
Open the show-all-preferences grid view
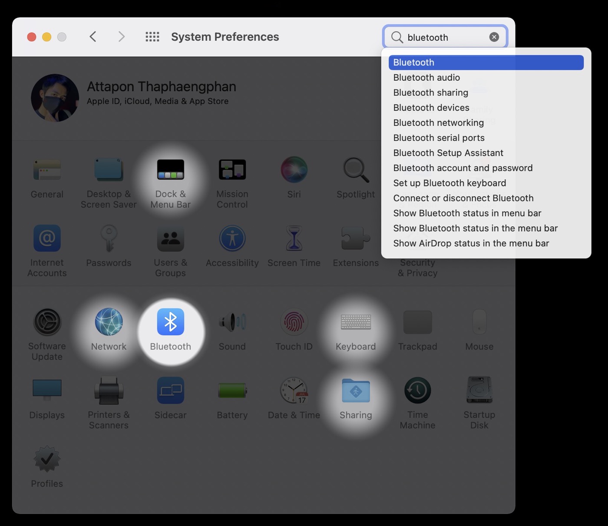pos(152,36)
